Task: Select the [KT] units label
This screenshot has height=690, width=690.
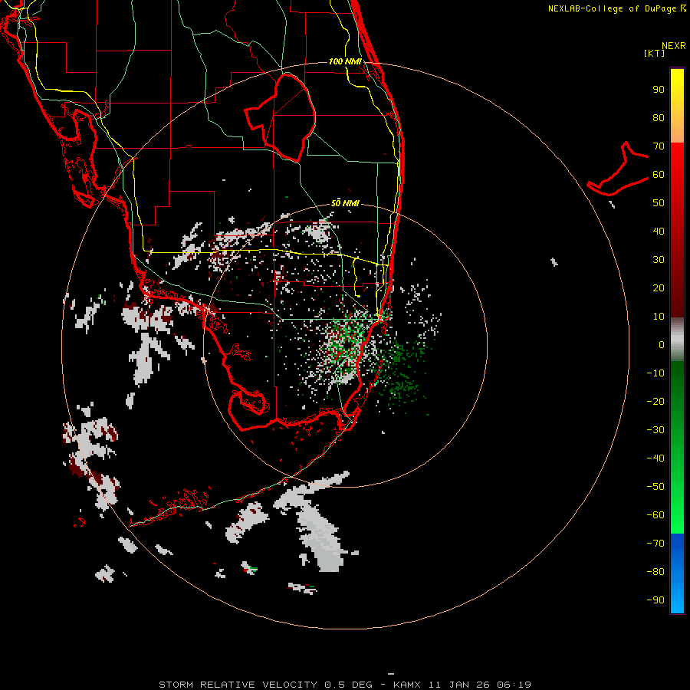Action: 654,53
